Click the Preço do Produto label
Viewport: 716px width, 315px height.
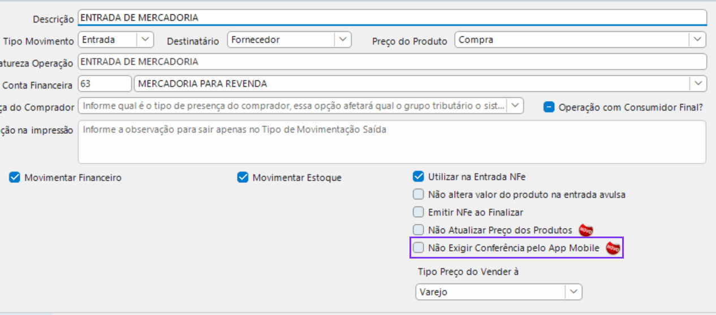point(409,41)
